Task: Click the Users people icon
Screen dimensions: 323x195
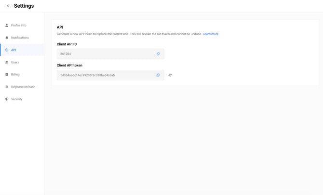Action: click(7, 62)
